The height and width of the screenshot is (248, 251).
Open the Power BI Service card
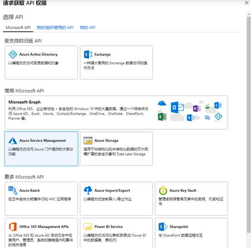(116, 233)
